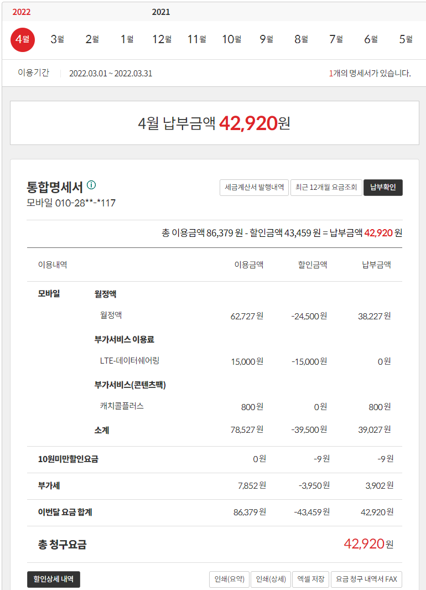
Task: Select the 4월 month tab
Action: click(23, 39)
